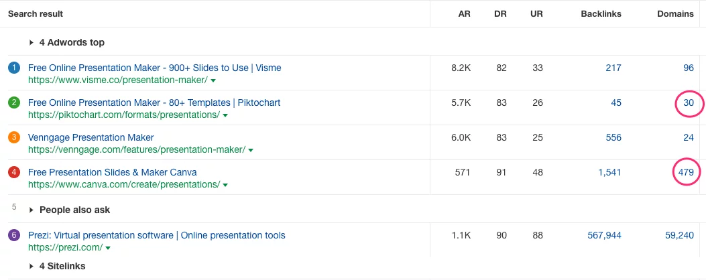This screenshot has height=280, width=706.
Task: Open dropdown arrow beside venngage.com URL
Action: [x=251, y=150]
